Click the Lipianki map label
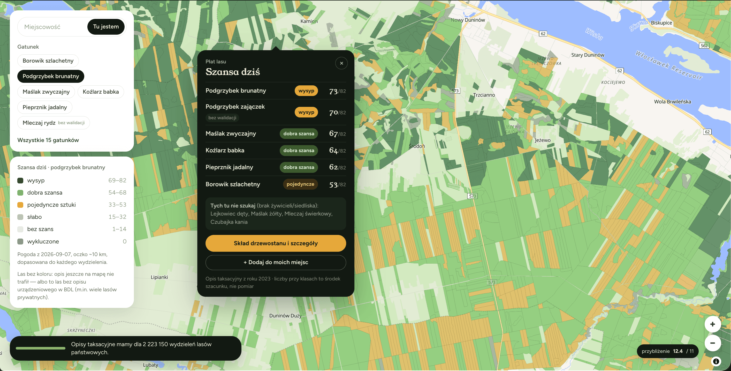Viewport: 731px width, 371px height. 159,277
